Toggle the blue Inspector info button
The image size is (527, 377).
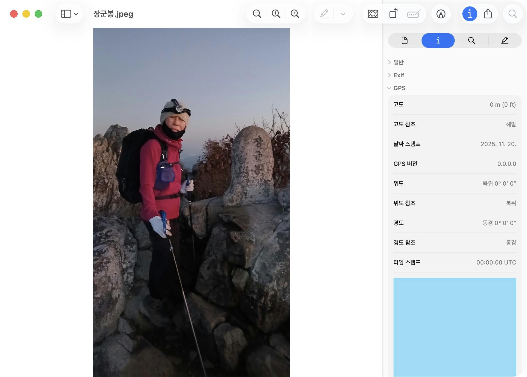coord(470,14)
